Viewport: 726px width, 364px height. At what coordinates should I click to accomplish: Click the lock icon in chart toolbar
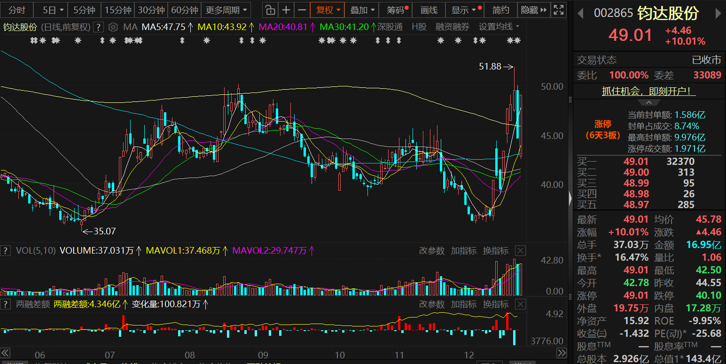269,10
